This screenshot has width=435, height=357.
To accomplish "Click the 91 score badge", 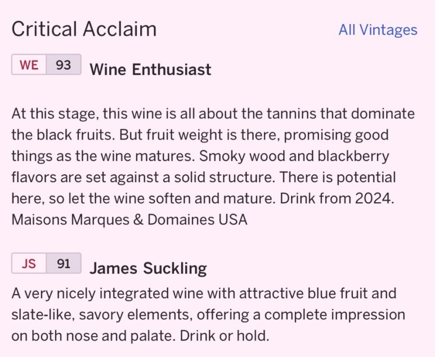I will tap(64, 263).
